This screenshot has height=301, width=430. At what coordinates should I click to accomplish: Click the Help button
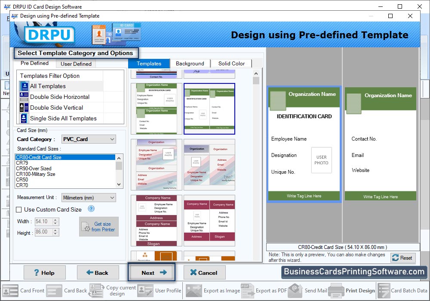tap(44, 273)
